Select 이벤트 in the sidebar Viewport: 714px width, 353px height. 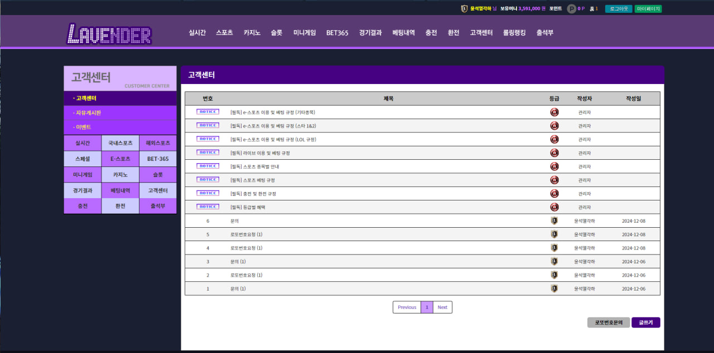(83, 127)
